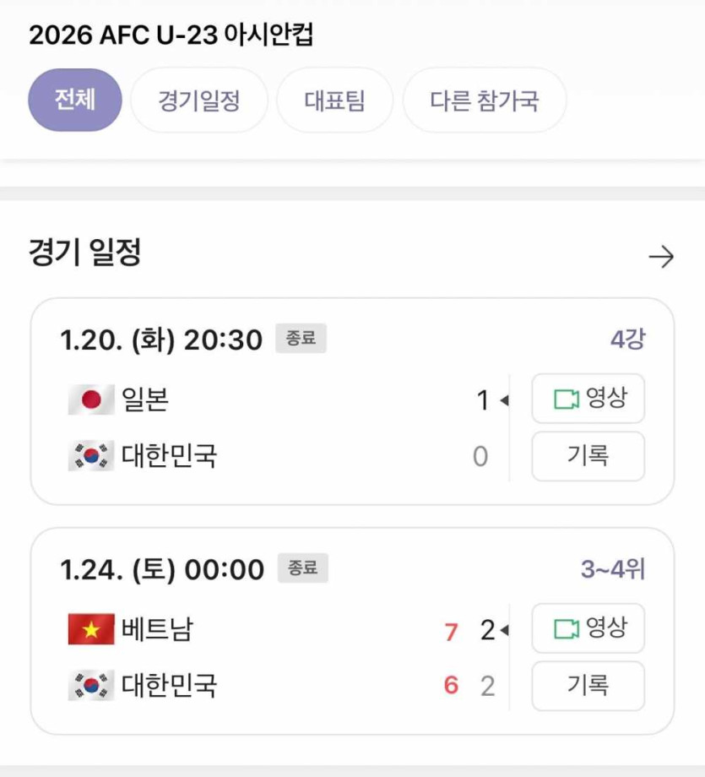Watch video for Vietnam vs Korea match
The image size is (705, 777).
click(588, 628)
